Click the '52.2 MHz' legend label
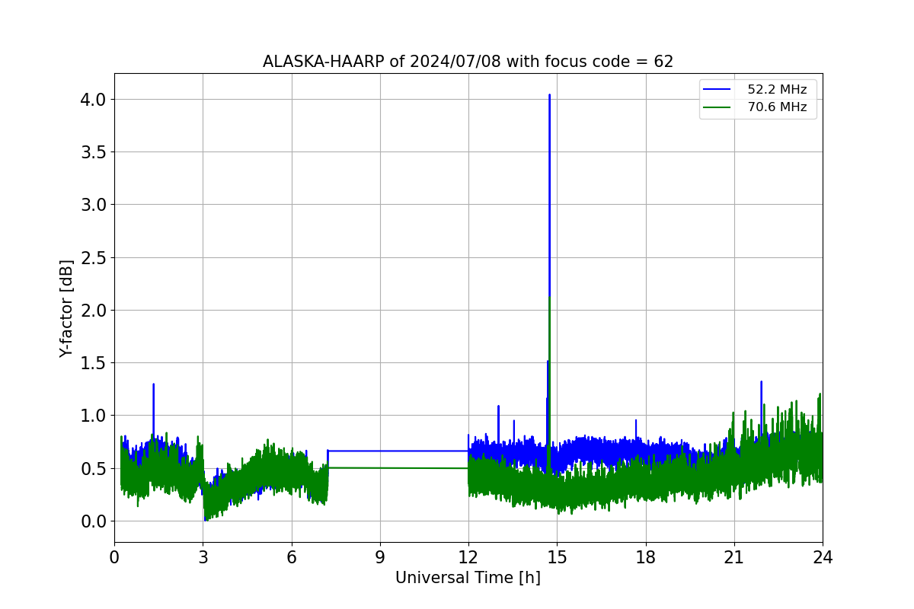The width and height of the screenshot is (914, 609). (x=777, y=90)
